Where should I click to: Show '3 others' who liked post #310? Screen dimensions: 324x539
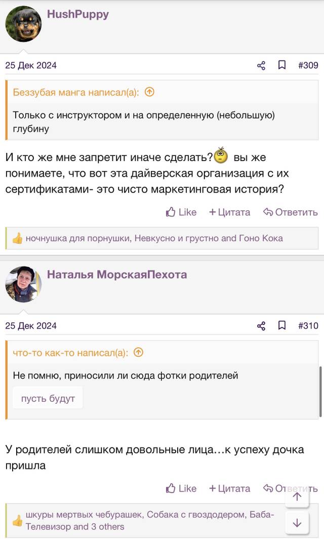[108, 527]
